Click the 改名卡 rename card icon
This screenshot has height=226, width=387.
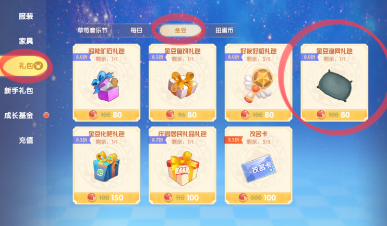pos(258,168)
